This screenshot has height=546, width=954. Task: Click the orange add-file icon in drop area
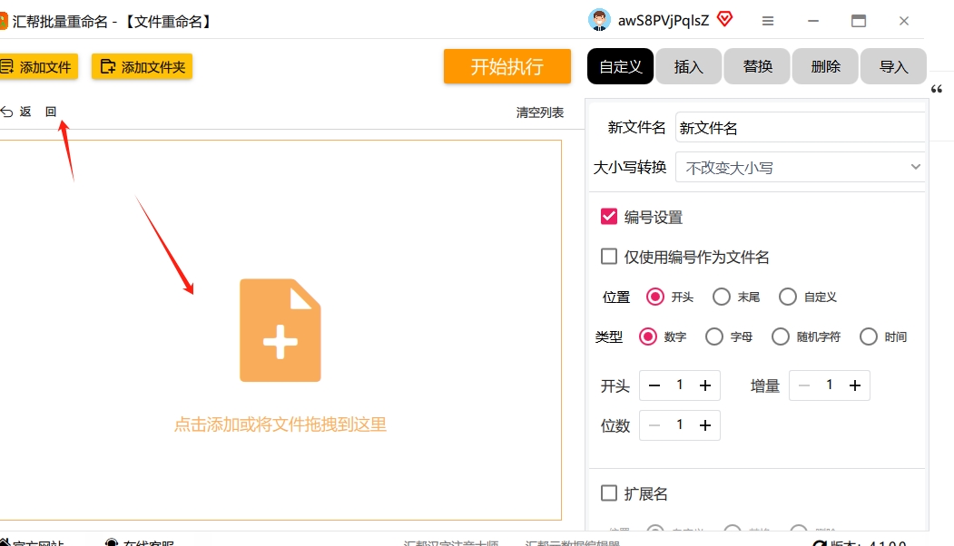(280, 330)
